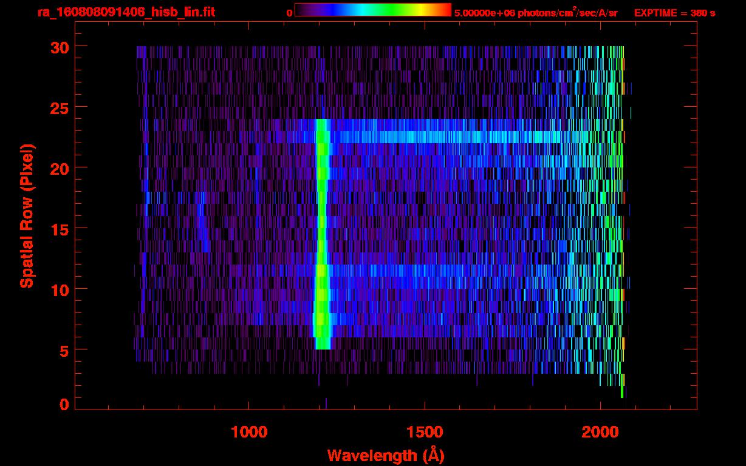Click the color scale bar
This screenshot has height=466, width=746.
(373, 10)
